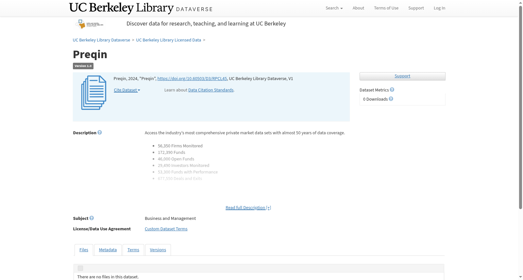This screenshot has height=280, width=523.
Task: Click the "0 Downloads" metric text
Action: [x=375, y=99]
